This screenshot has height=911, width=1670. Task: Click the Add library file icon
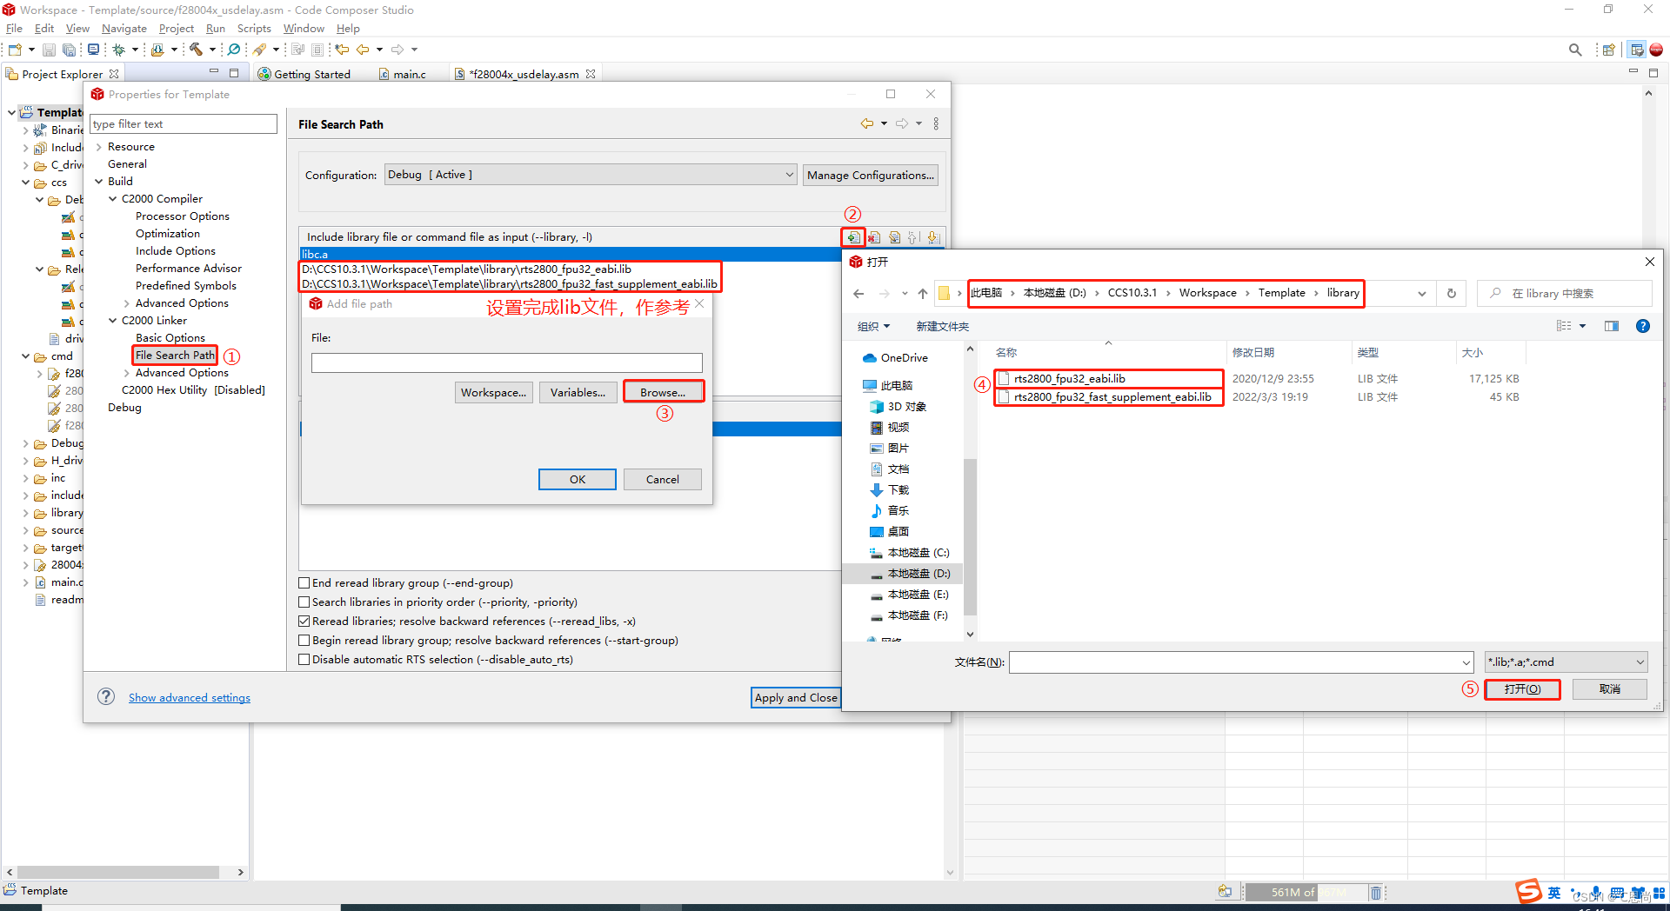(853, 237)
